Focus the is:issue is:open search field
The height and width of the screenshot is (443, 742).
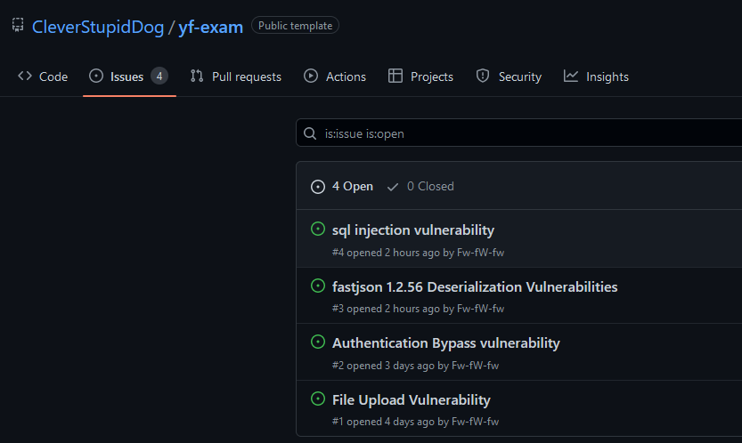tap(519, 133)
